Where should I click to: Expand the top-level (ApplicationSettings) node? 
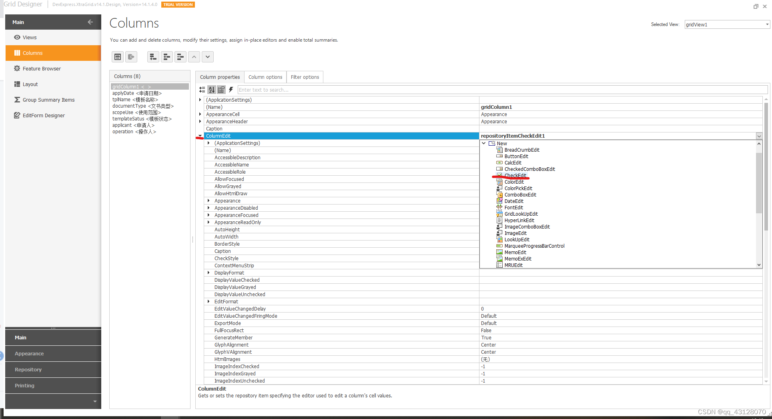tap(200, 100)
